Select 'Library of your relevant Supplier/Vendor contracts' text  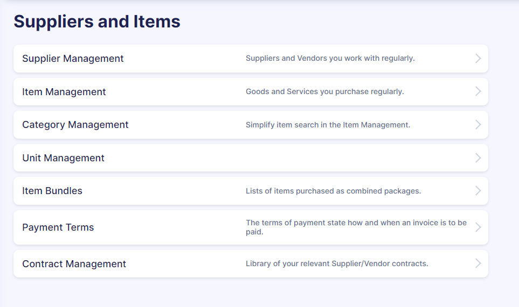coord(337,263)
